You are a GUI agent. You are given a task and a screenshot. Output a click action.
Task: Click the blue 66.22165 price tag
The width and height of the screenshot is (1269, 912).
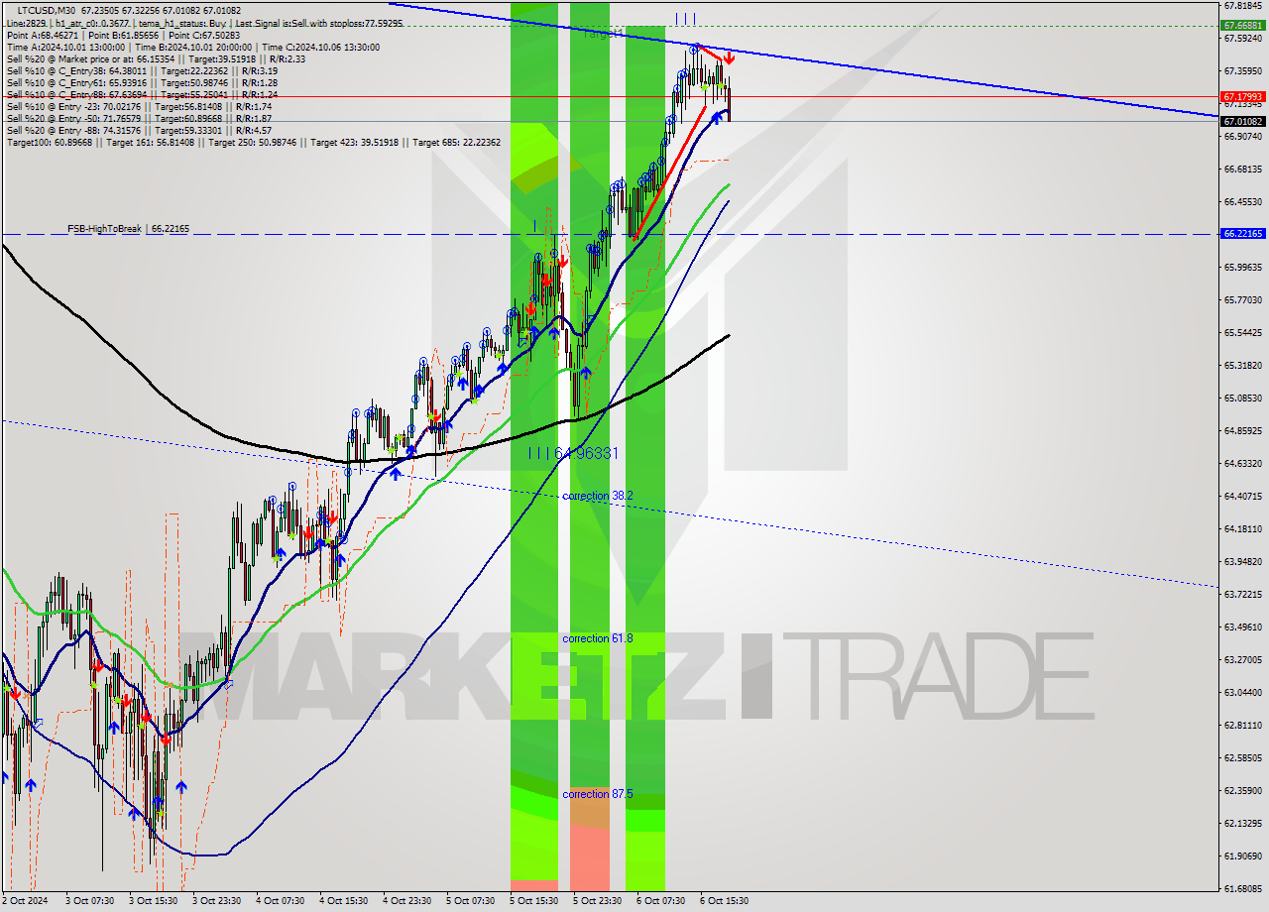point(1242,234)
